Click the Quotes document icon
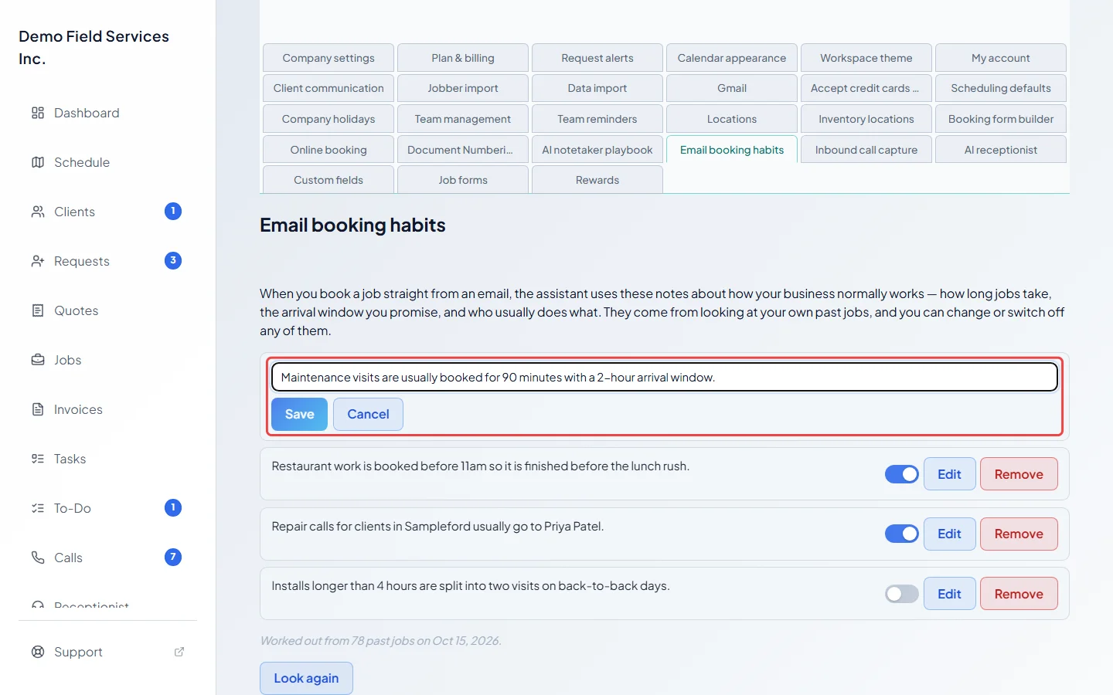The height and width of the screenshot is (695, 1113). click(38, 310)
